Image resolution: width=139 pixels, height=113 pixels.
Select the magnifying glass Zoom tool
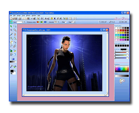(x=15, y=30)
